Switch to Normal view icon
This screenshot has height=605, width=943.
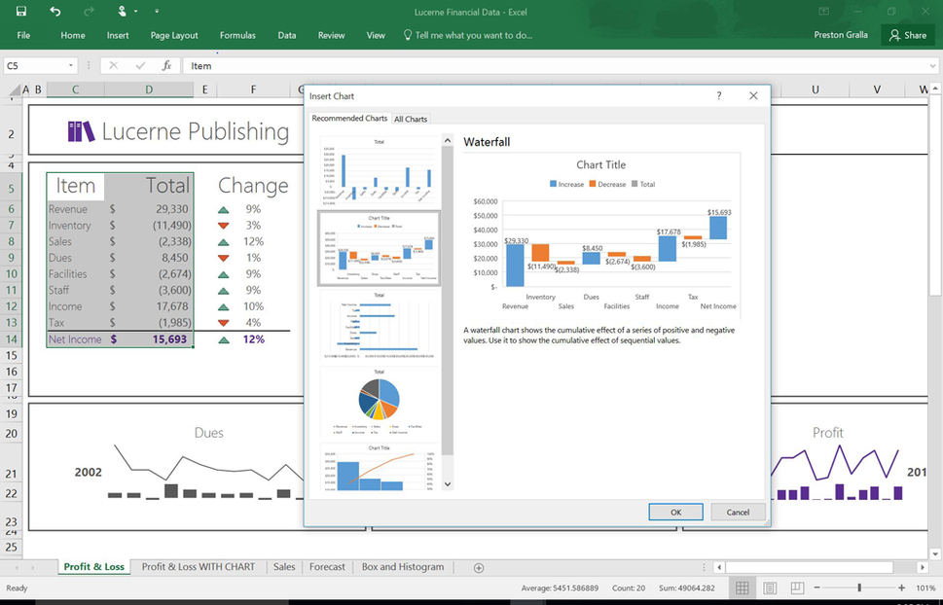click(x=743, y=587)
